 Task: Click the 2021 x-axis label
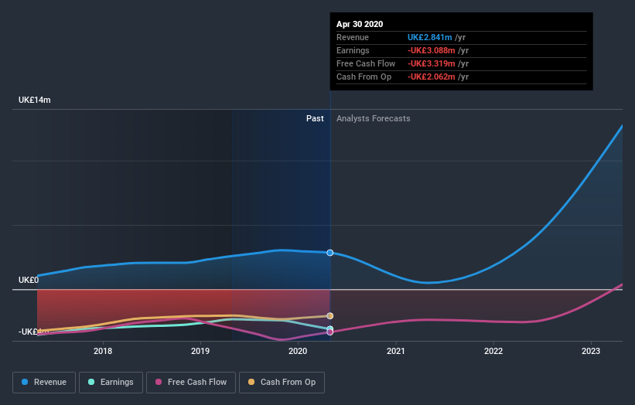[x=396, y=351]
